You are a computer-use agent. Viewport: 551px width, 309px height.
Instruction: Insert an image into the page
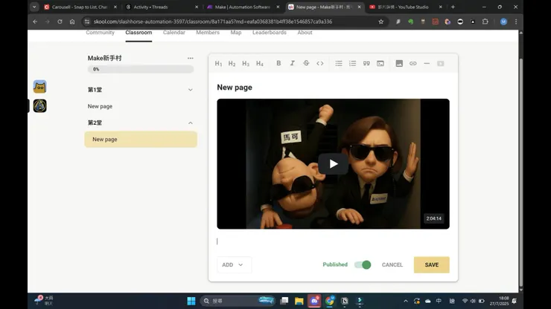click(x=399, y=64)
